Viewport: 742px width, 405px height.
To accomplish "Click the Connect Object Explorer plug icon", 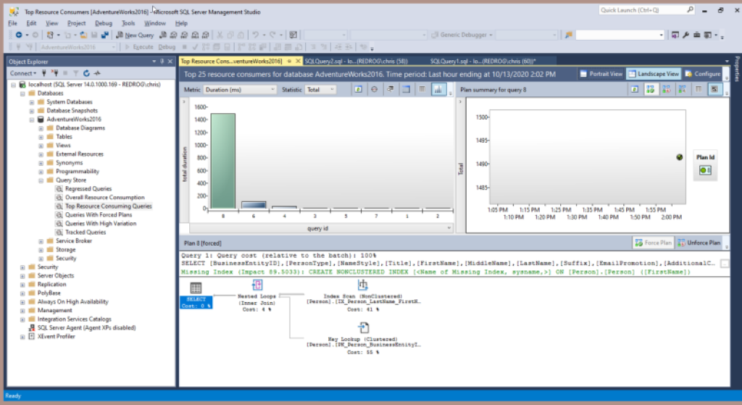I will (44, 73).
